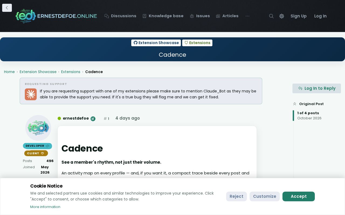Screen dimensions: 345x215
Task: Go to Knowledge base
Action: (163, 16)
